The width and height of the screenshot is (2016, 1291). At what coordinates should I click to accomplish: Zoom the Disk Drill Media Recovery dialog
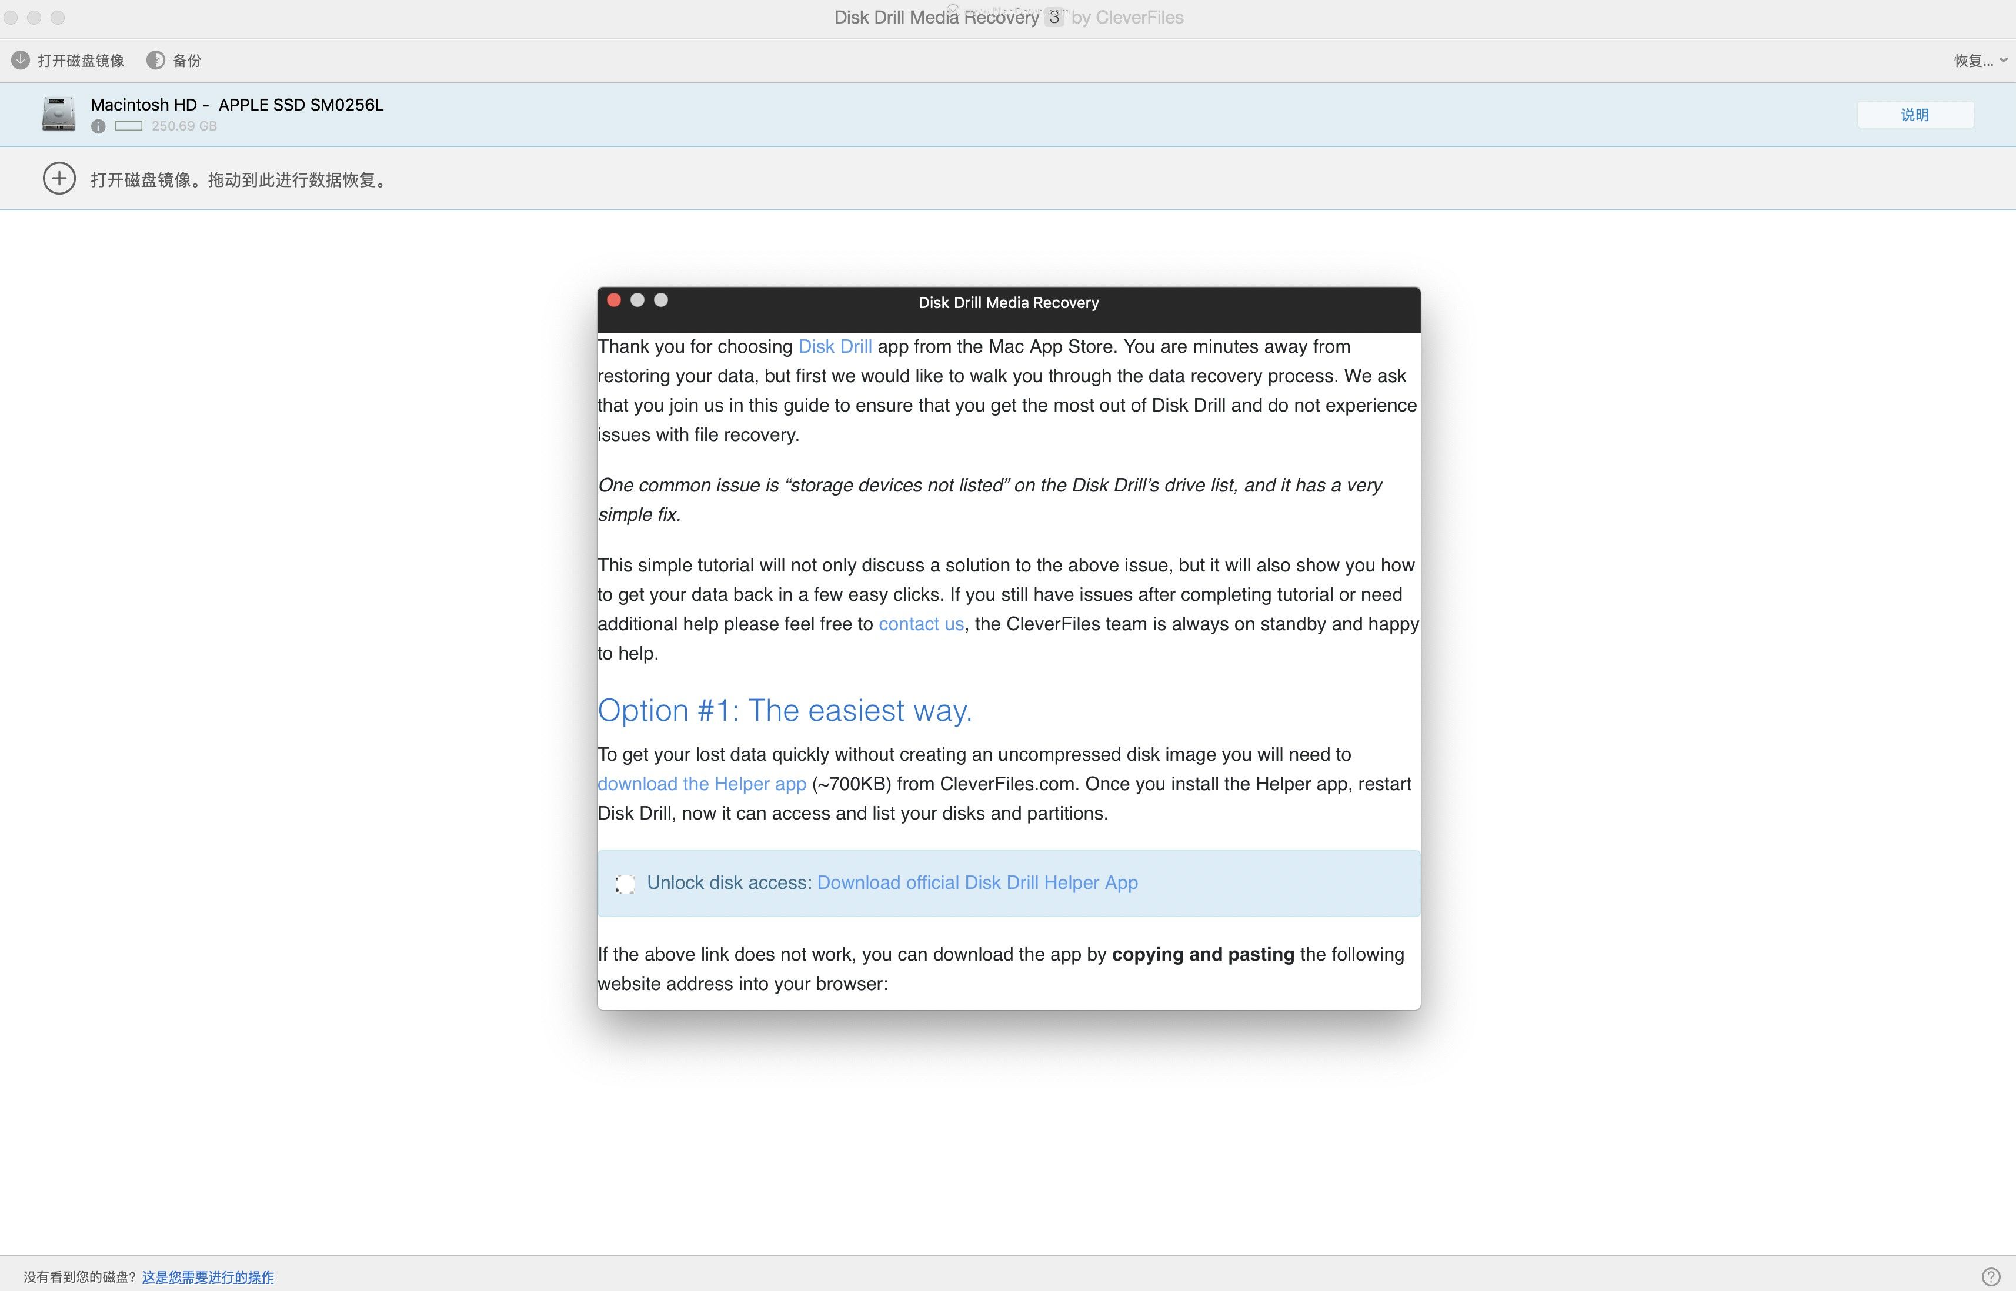(x=661, y=300)
